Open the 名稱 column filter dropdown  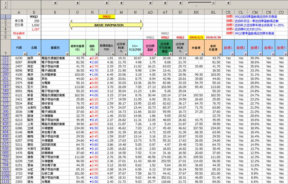tap(39, 54)
